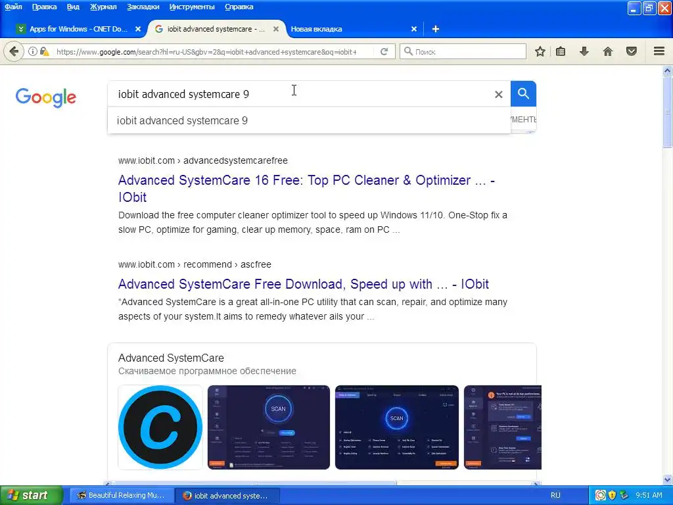
Task: Open partially visible performance screenshot thumbnail
Action: (x=503, y=427)
